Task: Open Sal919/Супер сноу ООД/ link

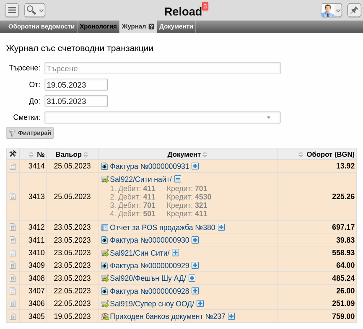Action: (152, 304)
